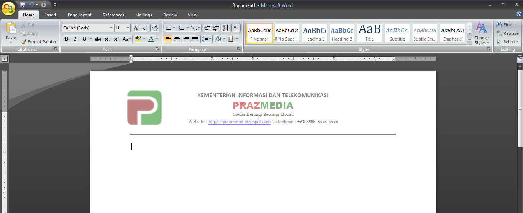The image size is (523, 213).
Task: Apply the Normal style
Action: point(259,33)
